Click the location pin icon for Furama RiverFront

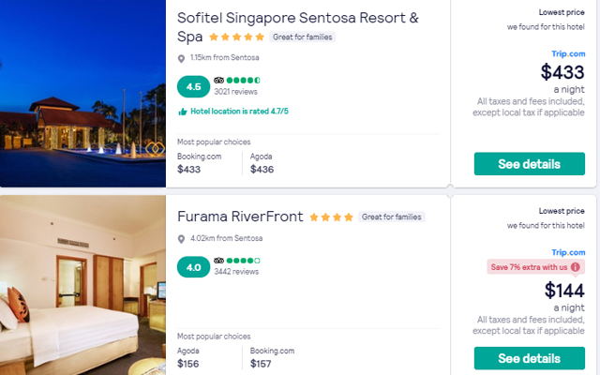tap(182, 239)
